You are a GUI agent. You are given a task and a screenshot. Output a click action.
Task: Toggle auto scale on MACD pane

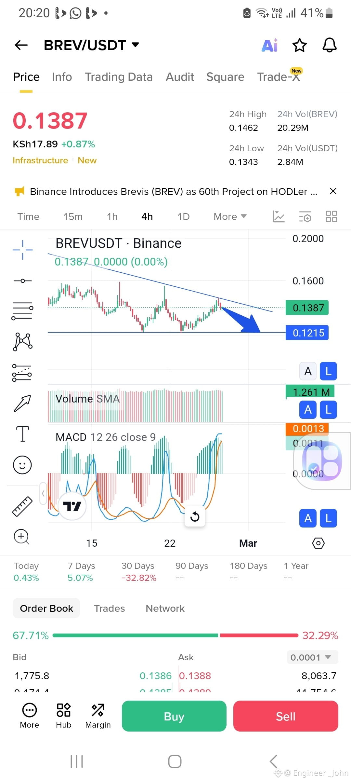(308, 518)
